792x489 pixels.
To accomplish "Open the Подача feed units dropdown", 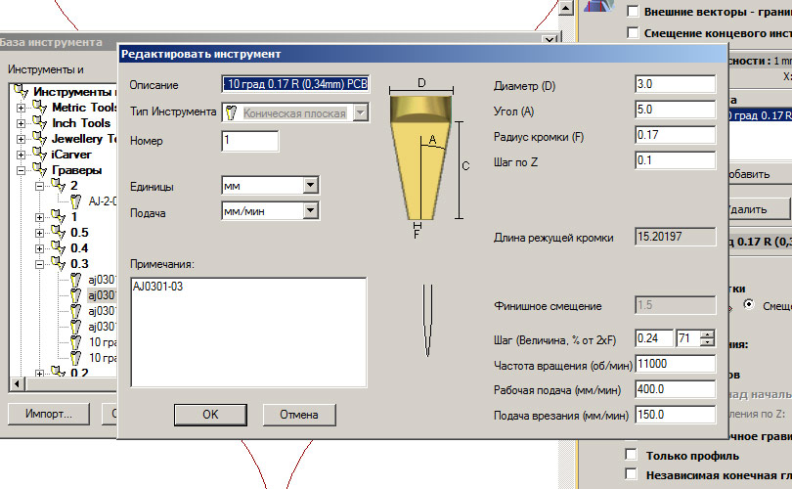I will pyautogui.click(x=311, y=210).
